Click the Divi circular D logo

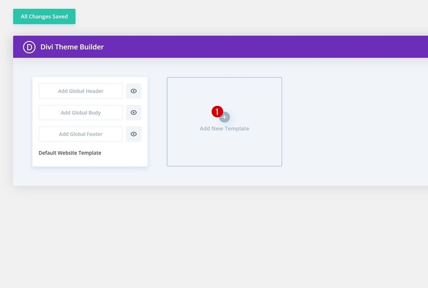click(29, 47)
